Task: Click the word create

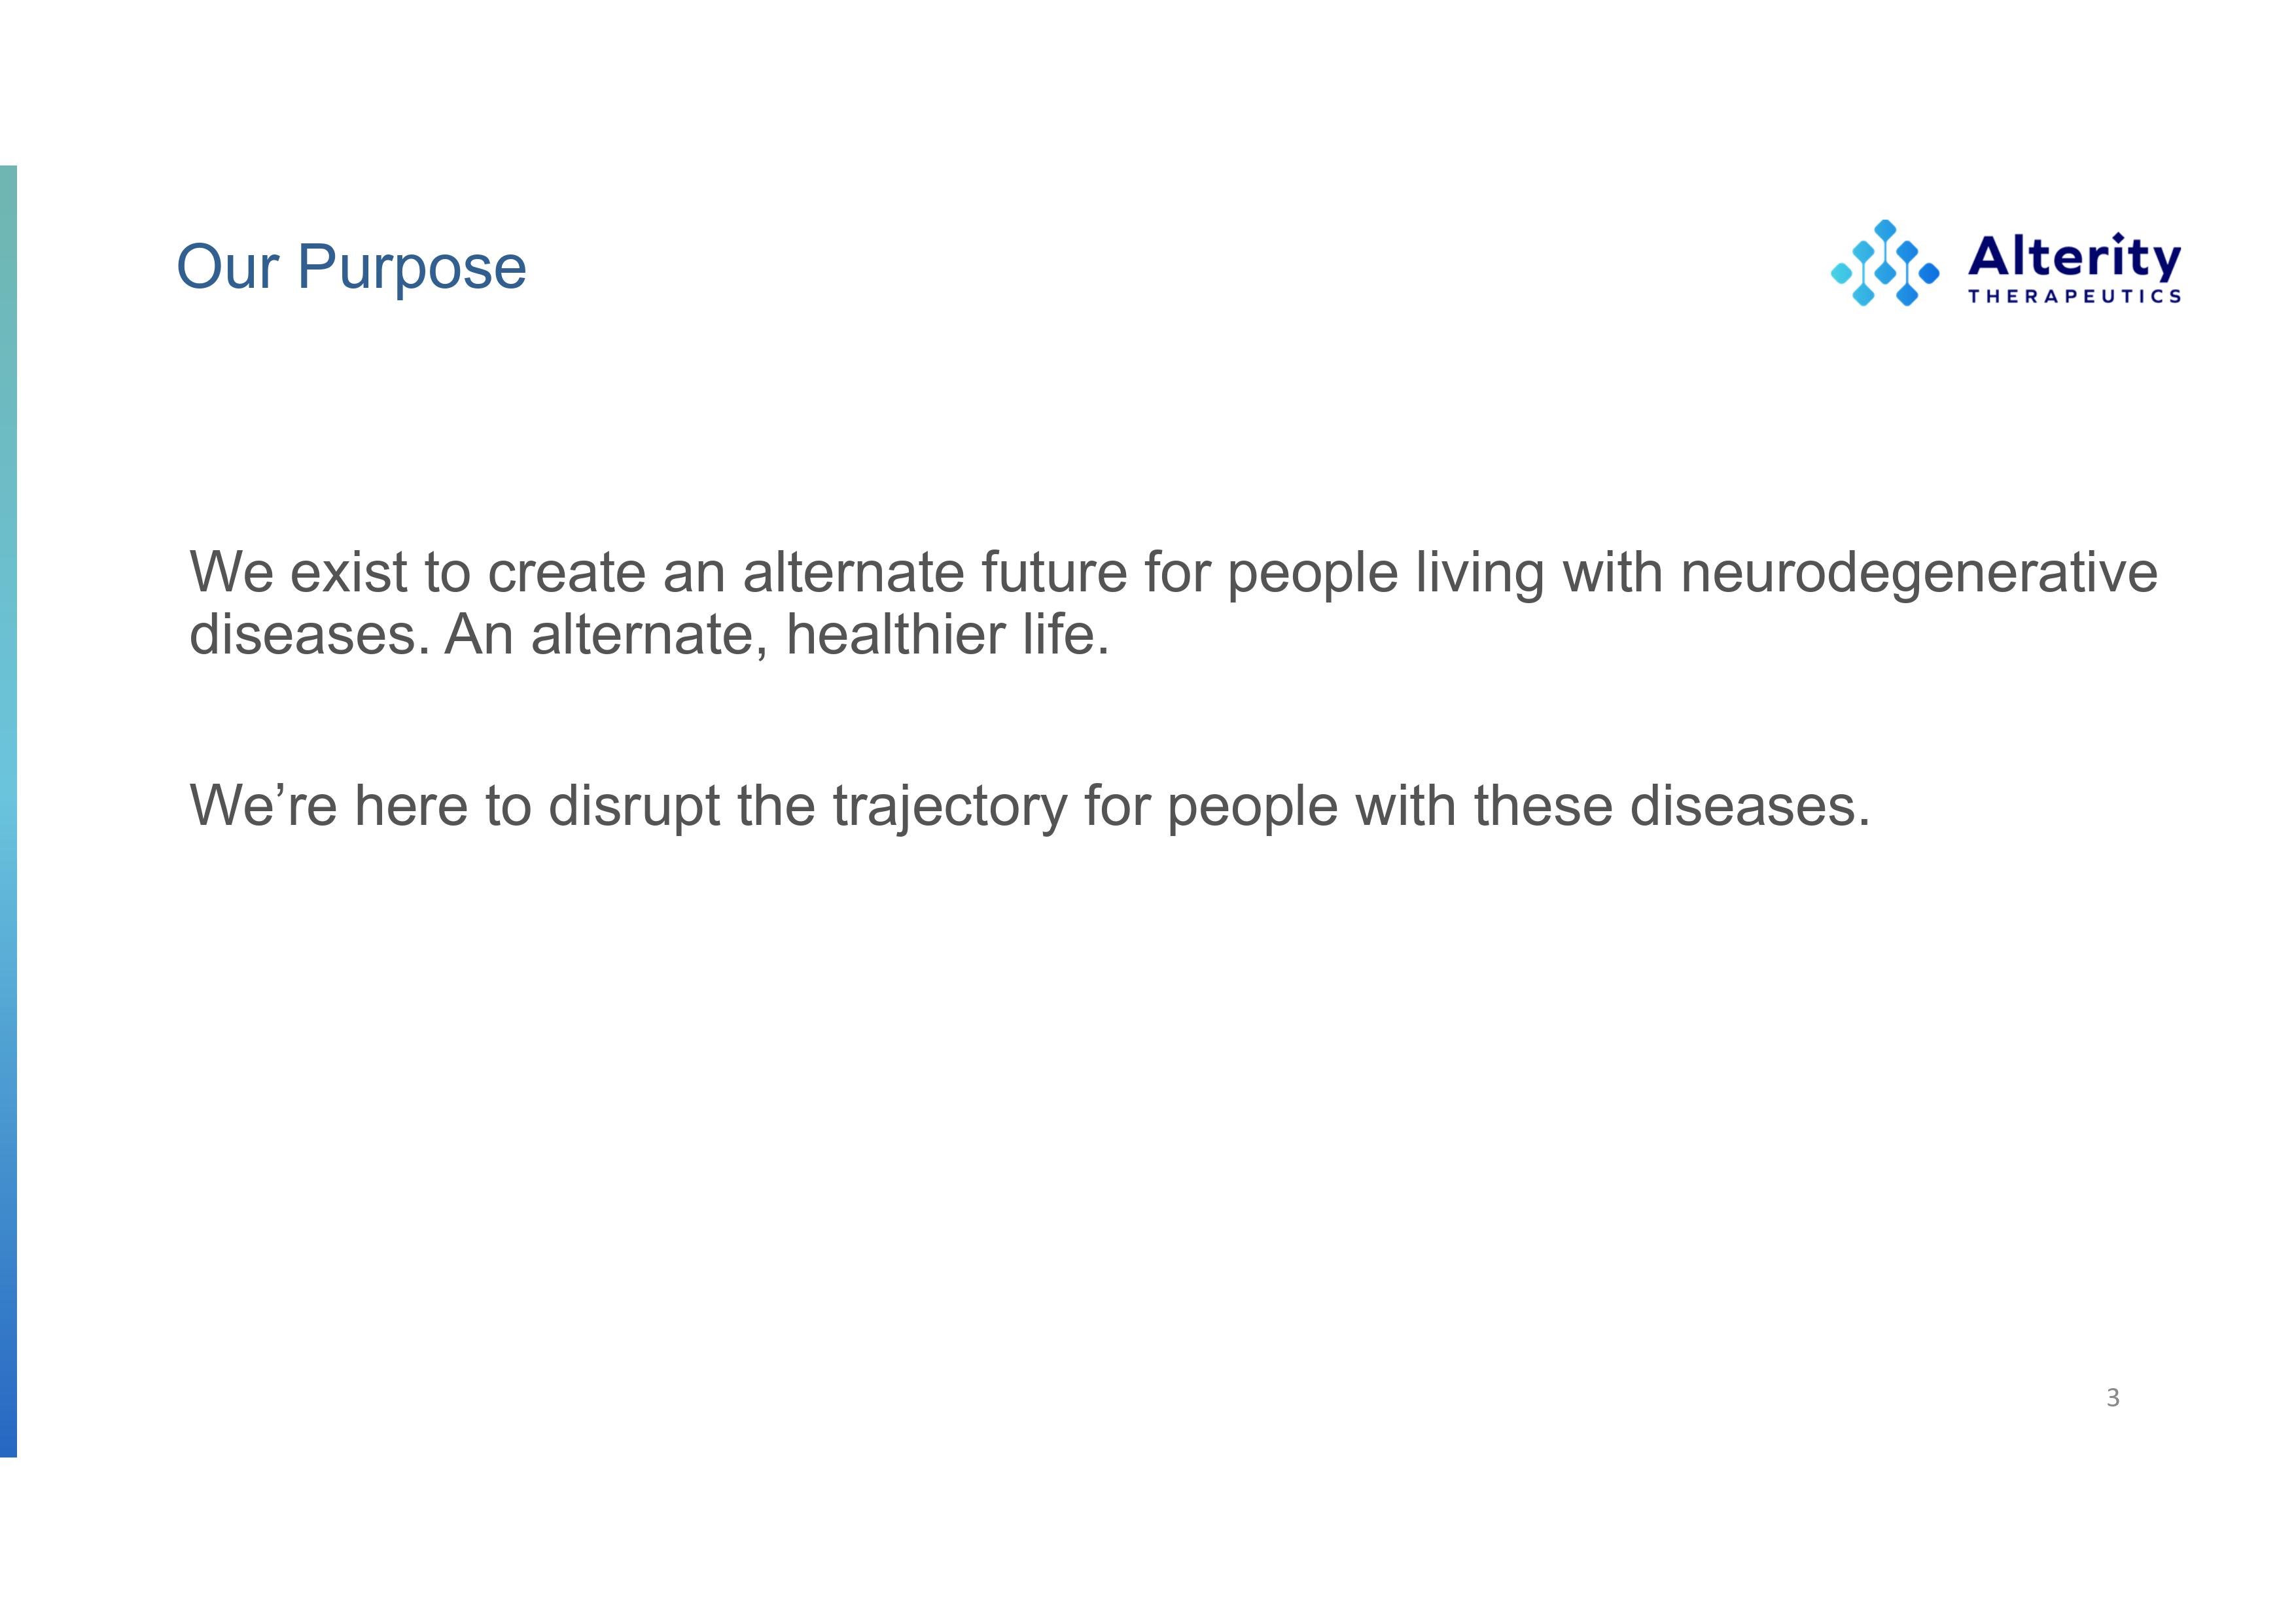Action: point(566,572)
